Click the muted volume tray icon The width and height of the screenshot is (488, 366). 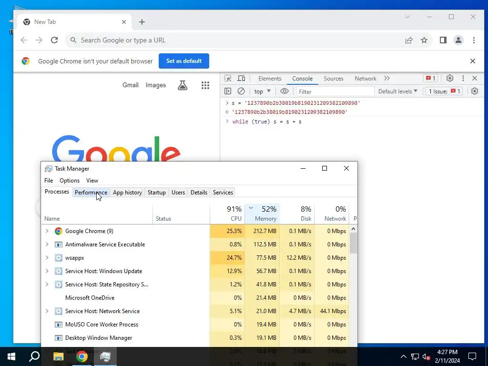click(426, 356)
